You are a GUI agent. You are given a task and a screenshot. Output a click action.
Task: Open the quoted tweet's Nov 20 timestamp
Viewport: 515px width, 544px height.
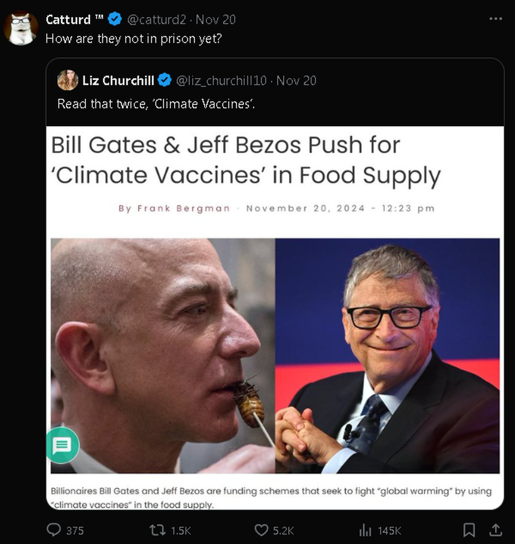click(296, 80)
